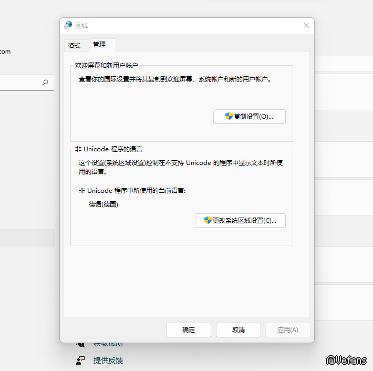The image size is (373, 371).
Task: Click the globe icon in the 区域 title bar
Action: coord(68,25)
